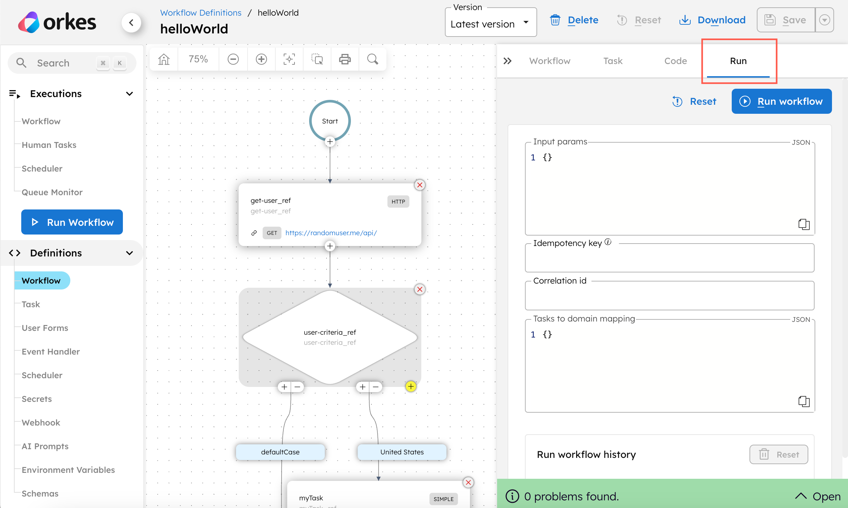Remove defaultCase branch with minus icon

[x=297, y=387]
